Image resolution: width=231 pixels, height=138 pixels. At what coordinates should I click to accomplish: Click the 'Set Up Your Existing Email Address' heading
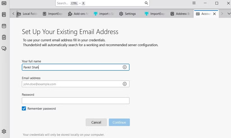coord(70,32)
